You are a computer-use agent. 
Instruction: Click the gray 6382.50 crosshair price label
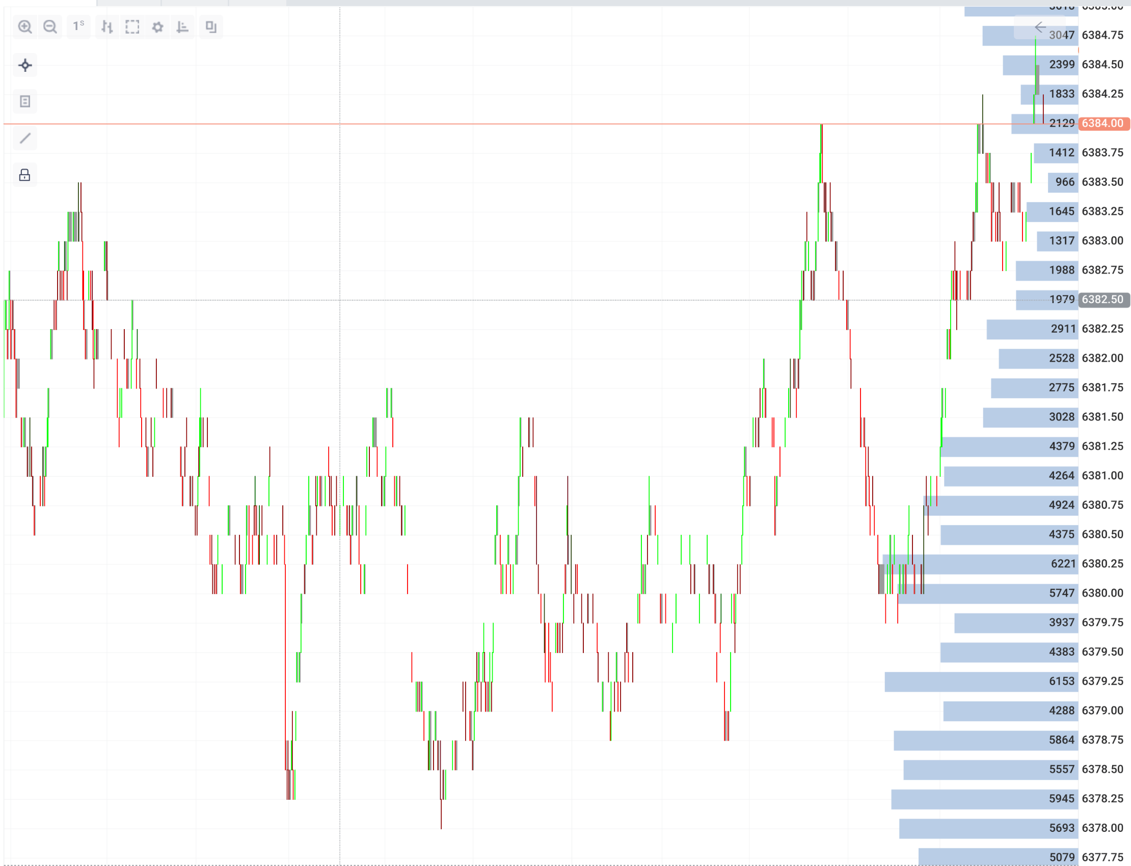pos(1103,300)
